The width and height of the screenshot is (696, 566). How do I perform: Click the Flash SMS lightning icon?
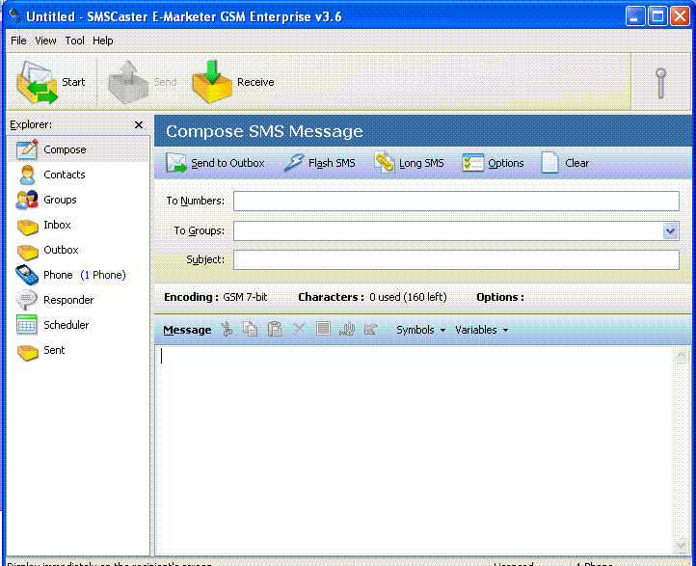(293, 163)
